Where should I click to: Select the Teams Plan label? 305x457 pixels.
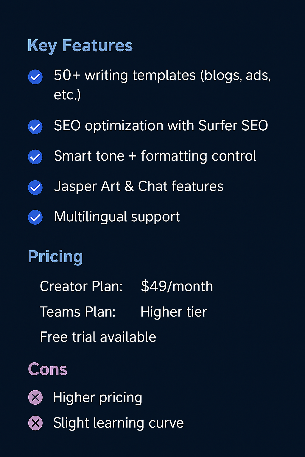click(x=77, y=312)
